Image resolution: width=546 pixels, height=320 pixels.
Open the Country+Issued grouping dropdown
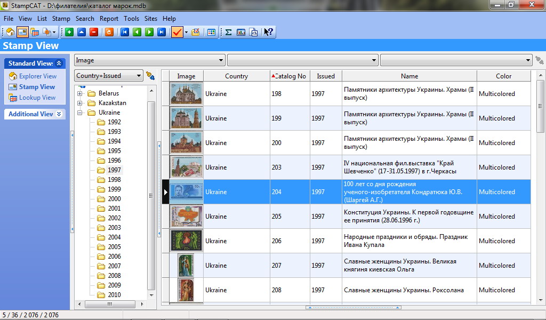(x=109, y=76)
